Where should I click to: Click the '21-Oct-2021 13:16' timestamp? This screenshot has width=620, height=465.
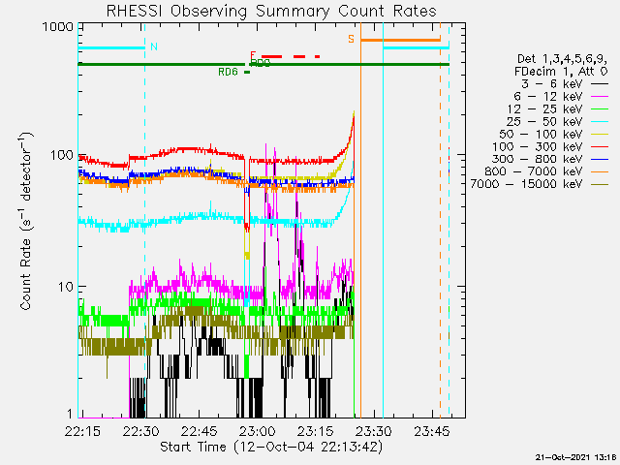577,458
